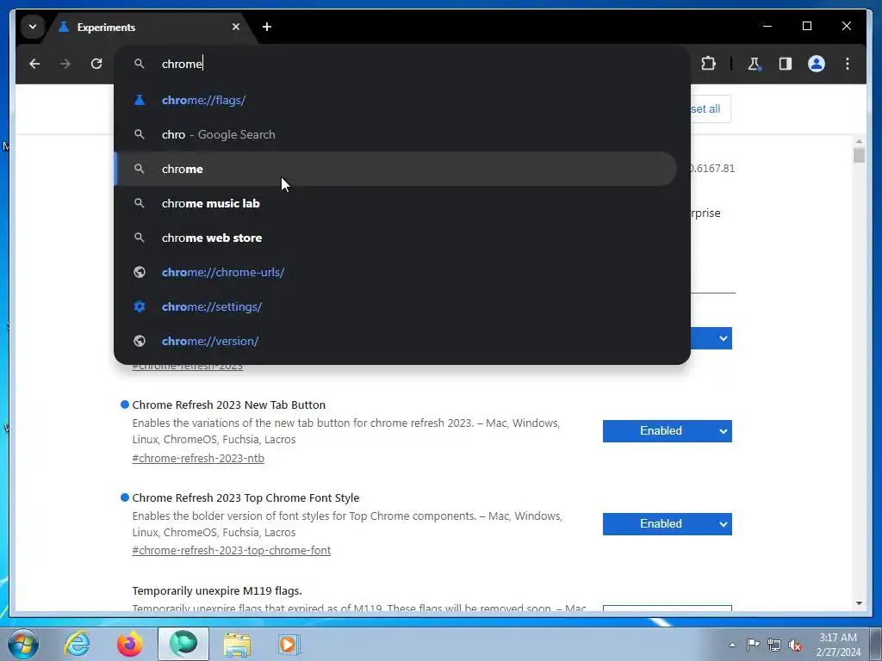
Task: Open the #chrome-refresh-2023-ntb link
Action: pos(198,458)
